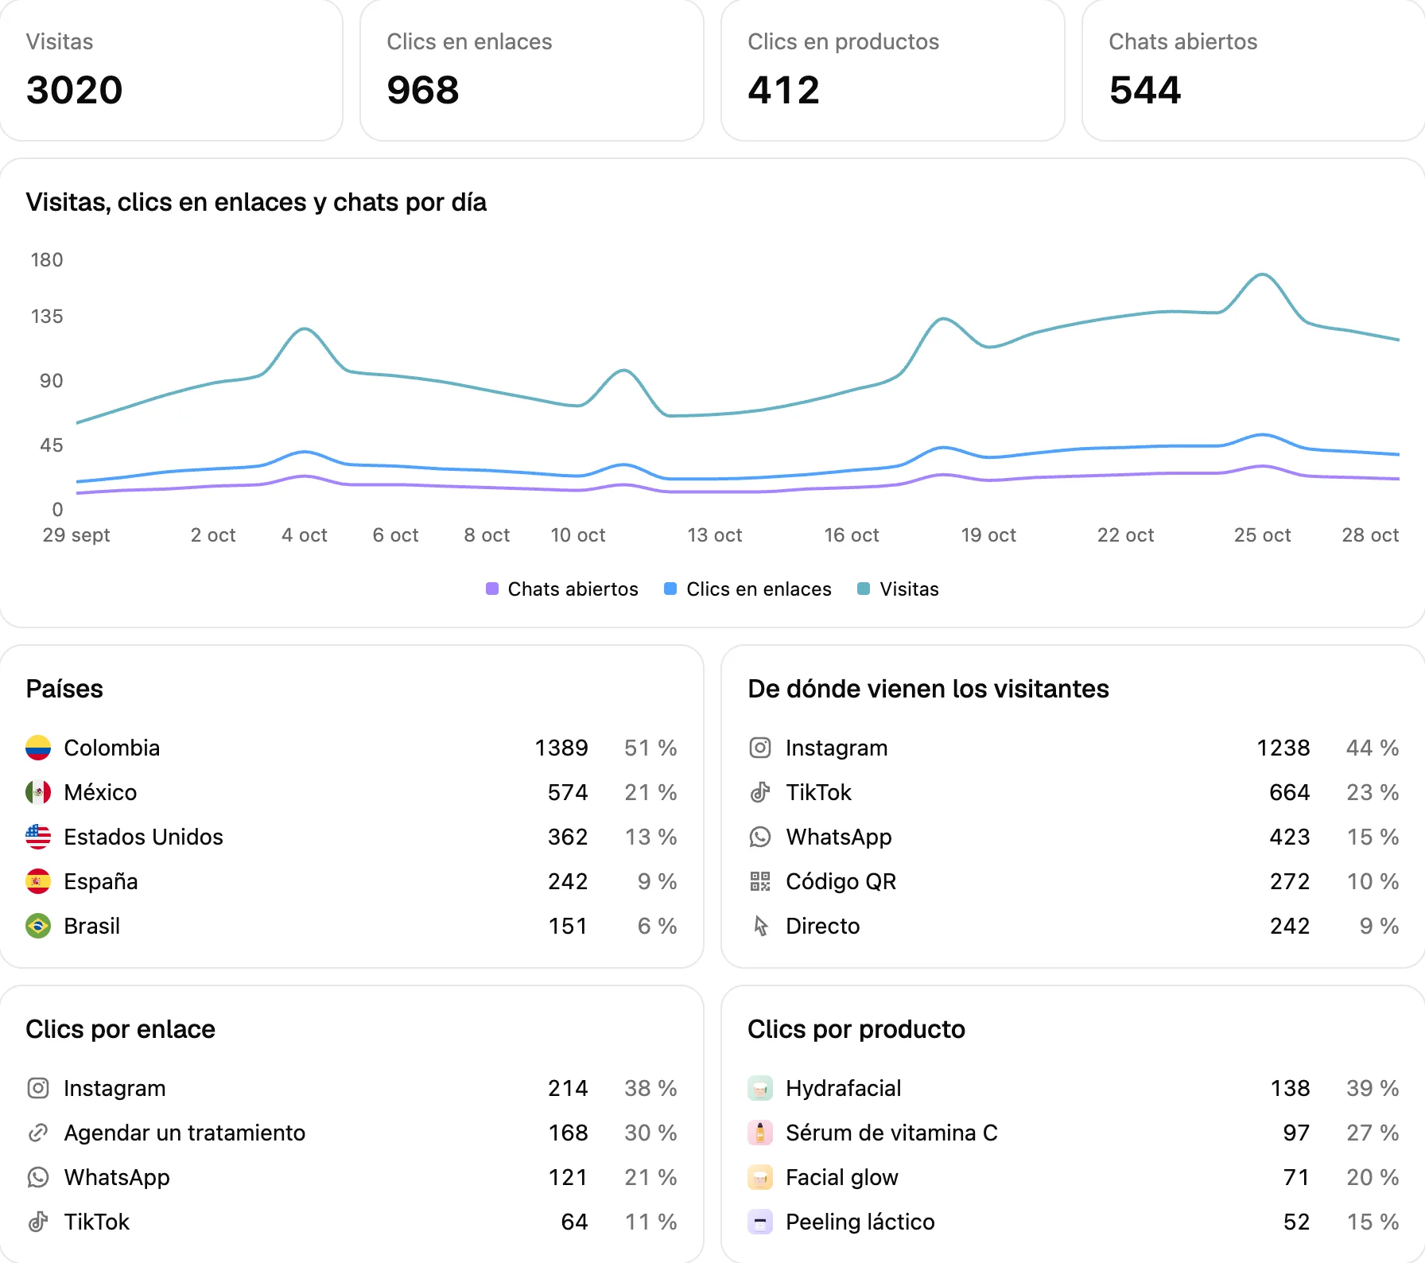Image resolution: width=1425 pixels, height=1263 pixels.
Task: Open the Clics en enlaces 968 card
Action: [532, 70]
